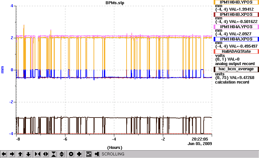Screen dimensions: 259x158
Task: Select the IPM1H04A.YPOS curve legend entry
Action: [236, 27]
